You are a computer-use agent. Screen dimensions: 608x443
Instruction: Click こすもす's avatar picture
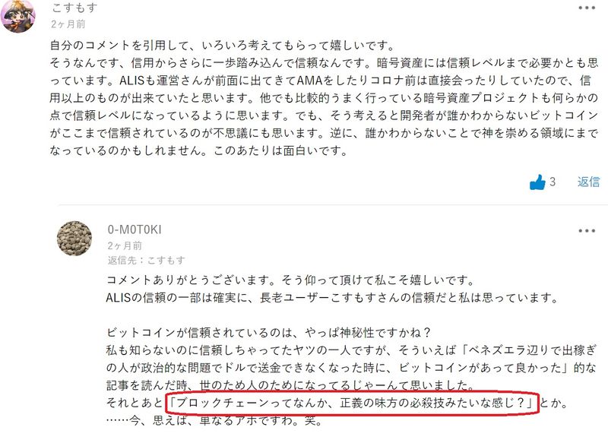coord(17,16)
